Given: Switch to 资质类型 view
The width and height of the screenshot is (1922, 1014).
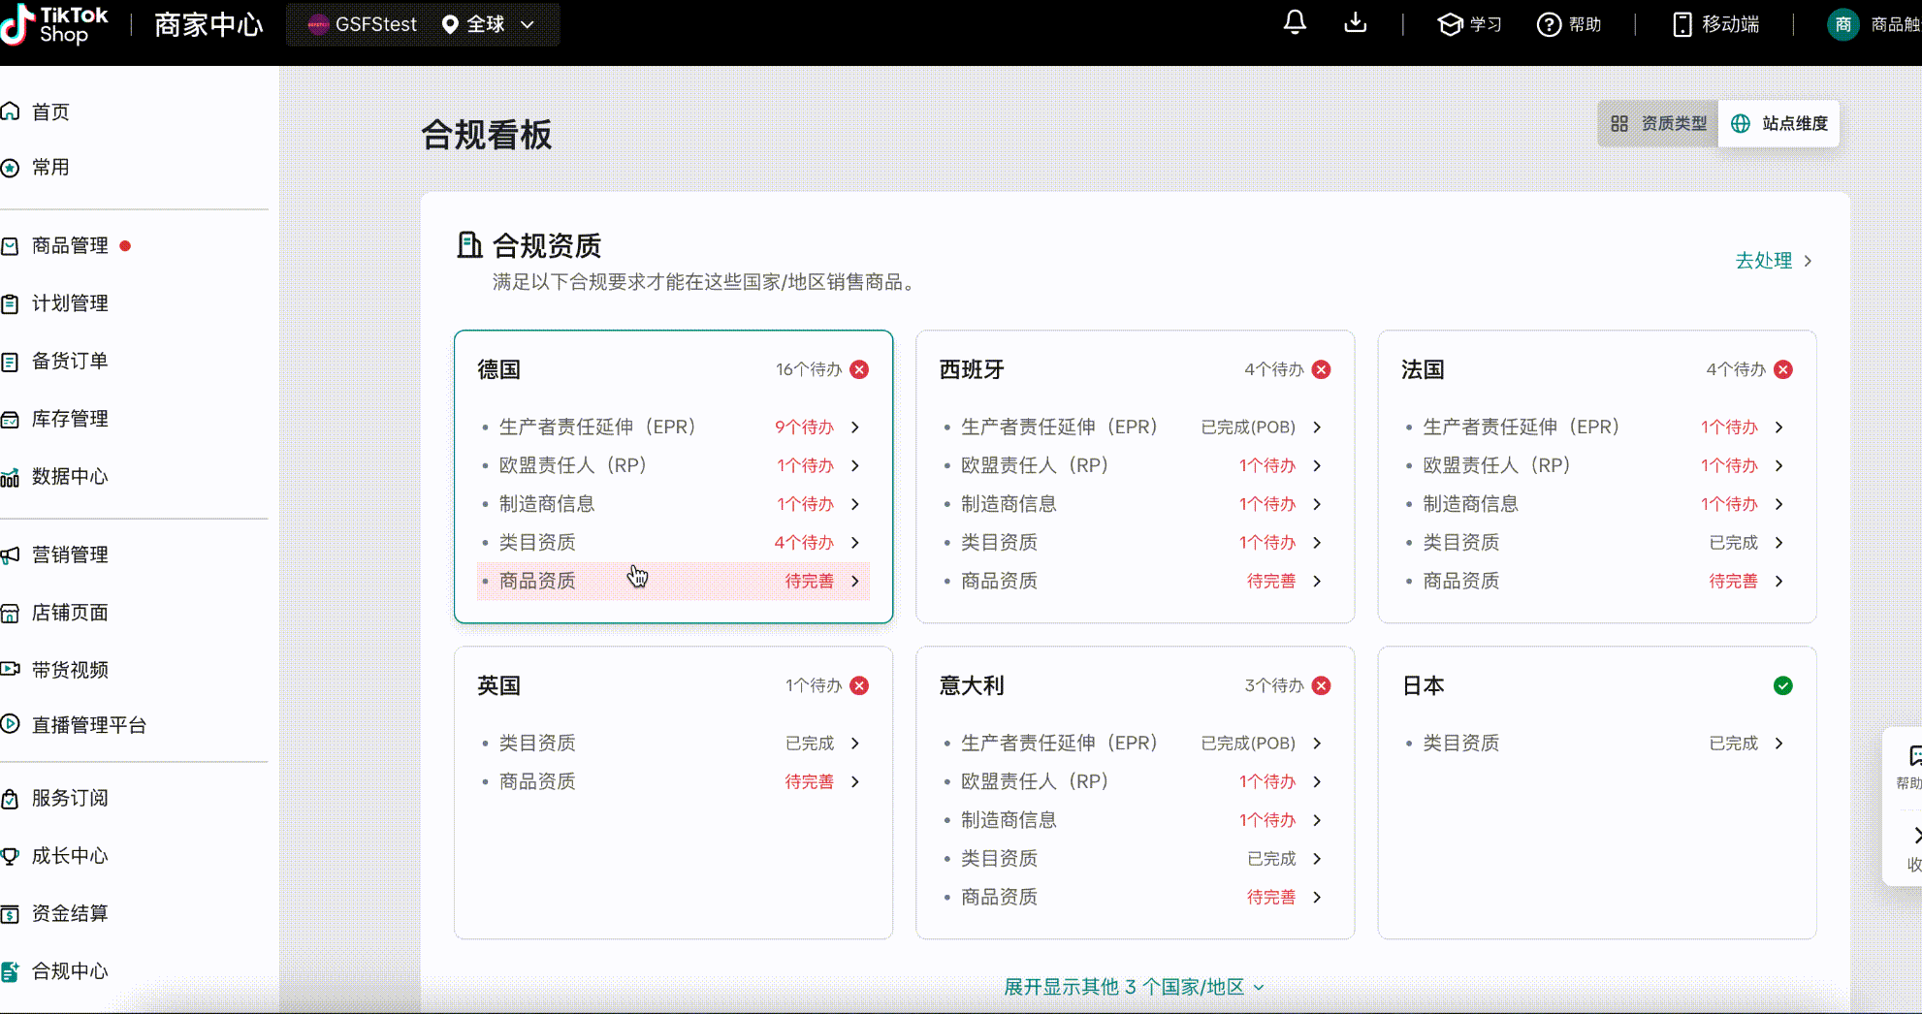Looking at the screenshot, I should coord(1658,123).
